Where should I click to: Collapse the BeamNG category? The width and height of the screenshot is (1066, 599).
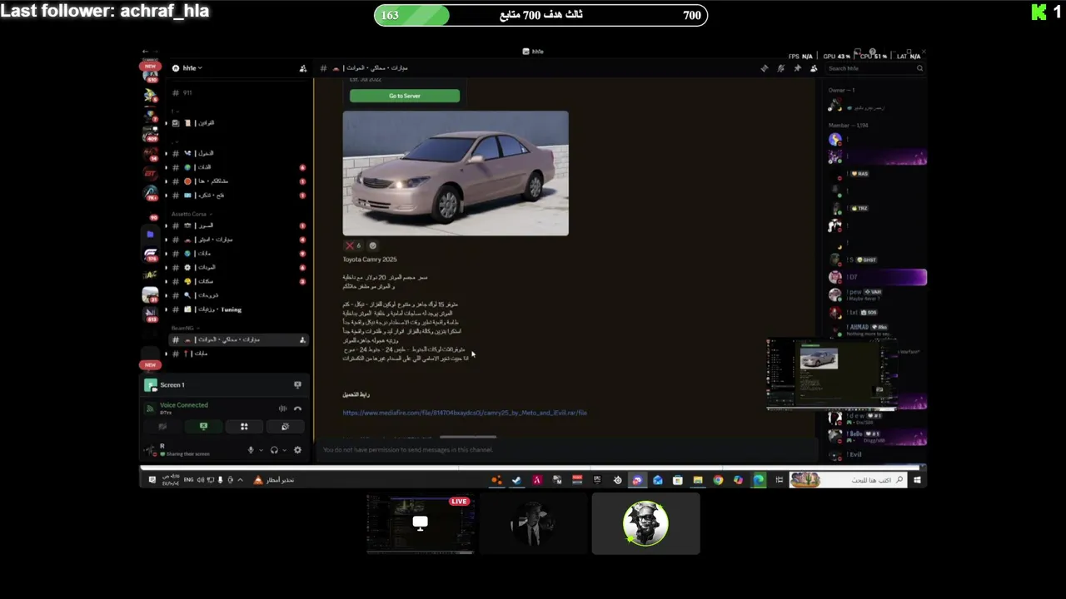(x=185, y=329)
